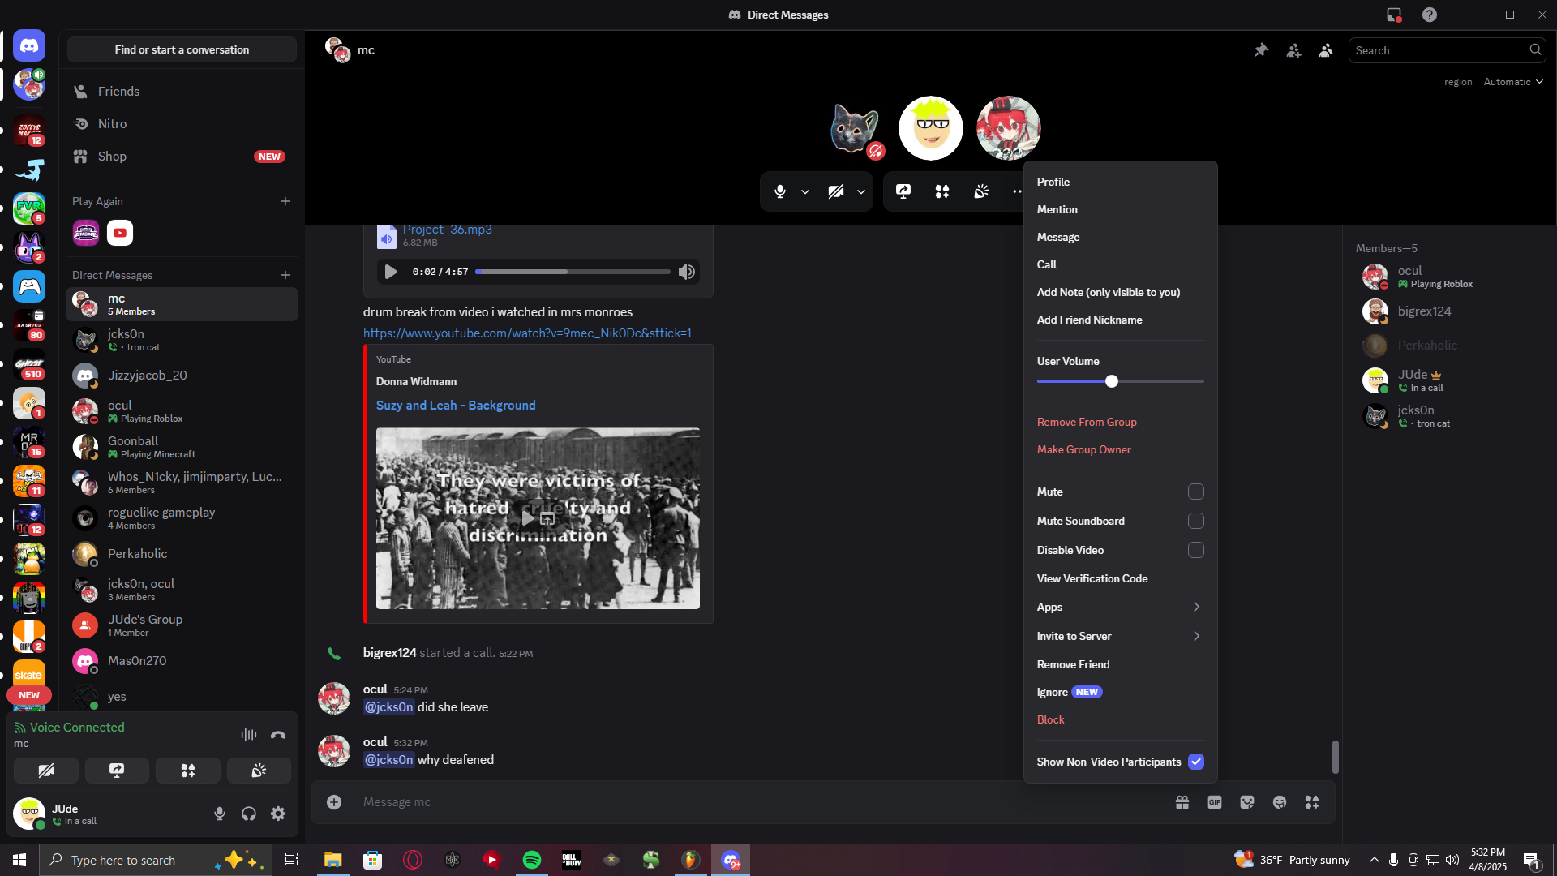Disconnect from voice call icon
Viewport: 1557px width, 876px height.
pos(278,735)
